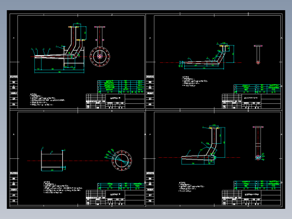
Task: Select the title block name cell in top-right sheet
Action: (252, 98)
